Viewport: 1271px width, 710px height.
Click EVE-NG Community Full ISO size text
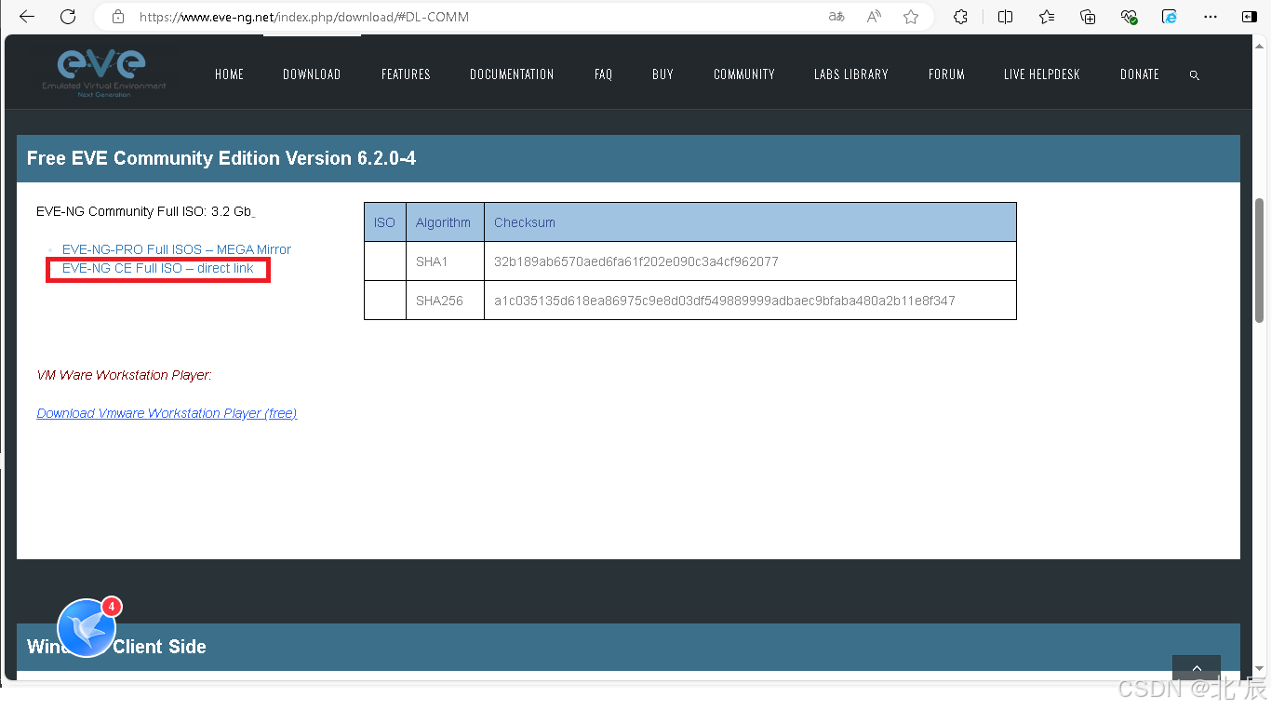pyautogui.click(x=145, y=211)
